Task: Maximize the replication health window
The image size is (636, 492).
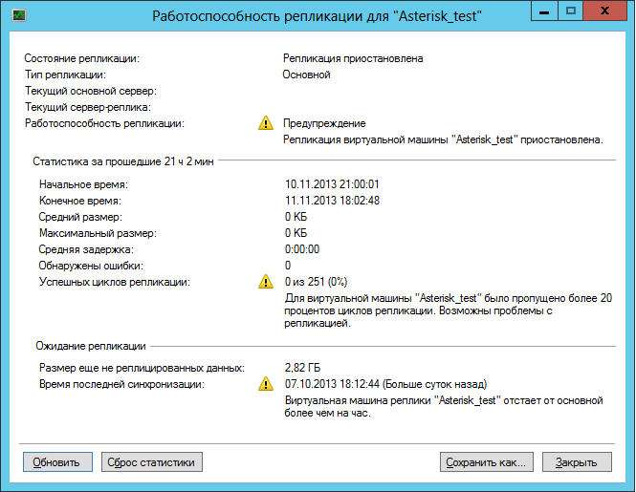Action: [x=571, y=11]
